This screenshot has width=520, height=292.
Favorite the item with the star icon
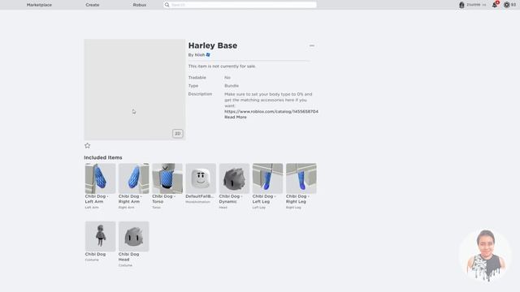[87, 146]
